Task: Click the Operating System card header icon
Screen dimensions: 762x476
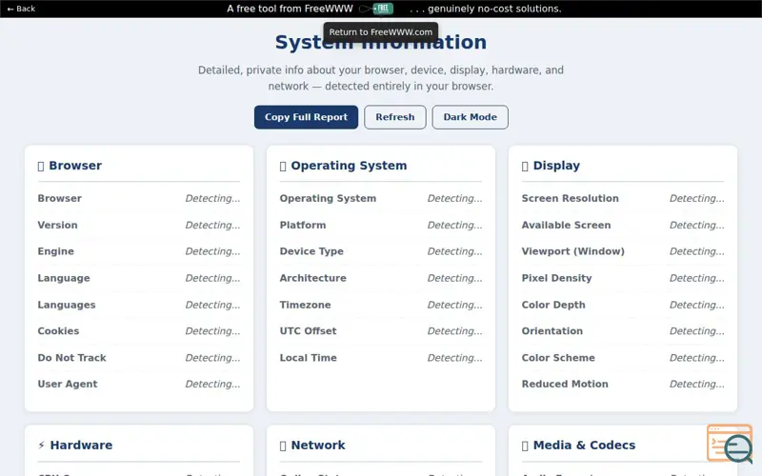Action: click(283, 166)
